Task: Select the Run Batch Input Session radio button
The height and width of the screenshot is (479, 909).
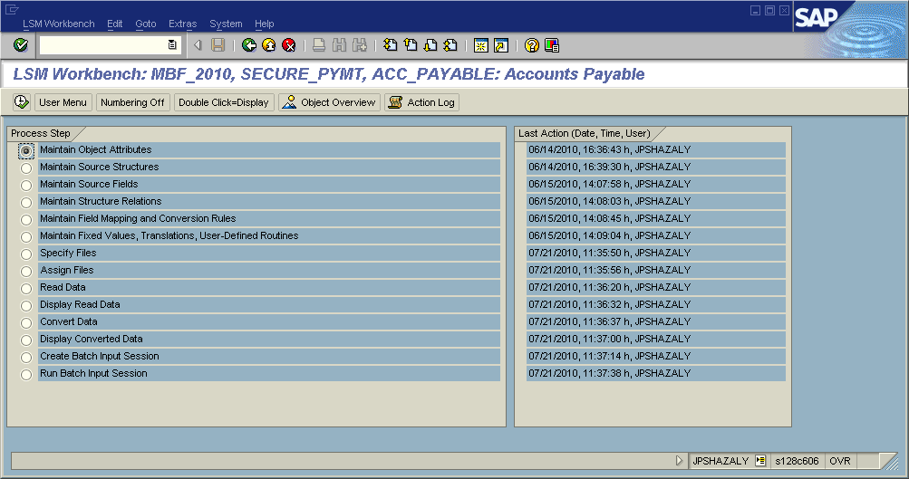Action: coord(26,375)
